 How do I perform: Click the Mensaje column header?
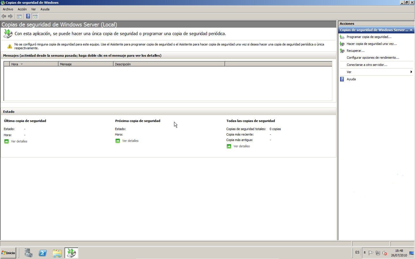pyautogui.click(x=86, y=64)
